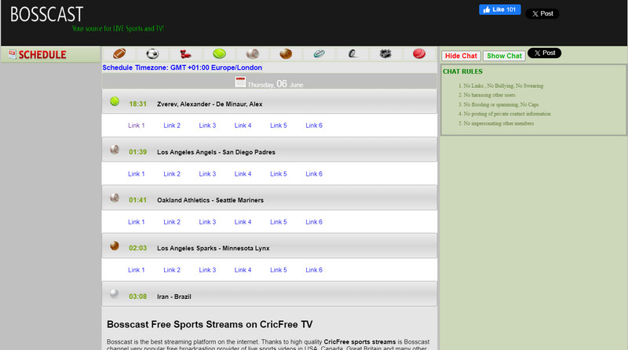
Task: Click volleyball icon beside Iran - Brazil
Action: pyautogui.click(x=115, y=293)
